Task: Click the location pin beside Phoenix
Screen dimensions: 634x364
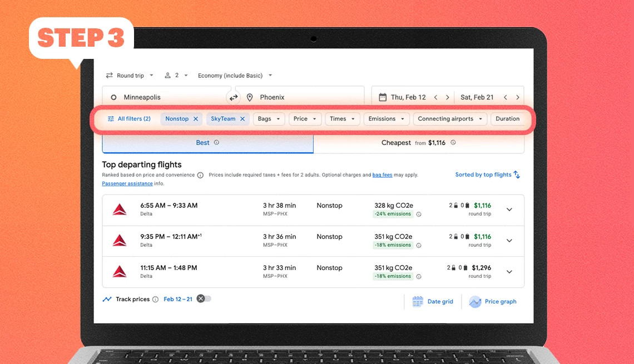Action: [x=249, y=96]
